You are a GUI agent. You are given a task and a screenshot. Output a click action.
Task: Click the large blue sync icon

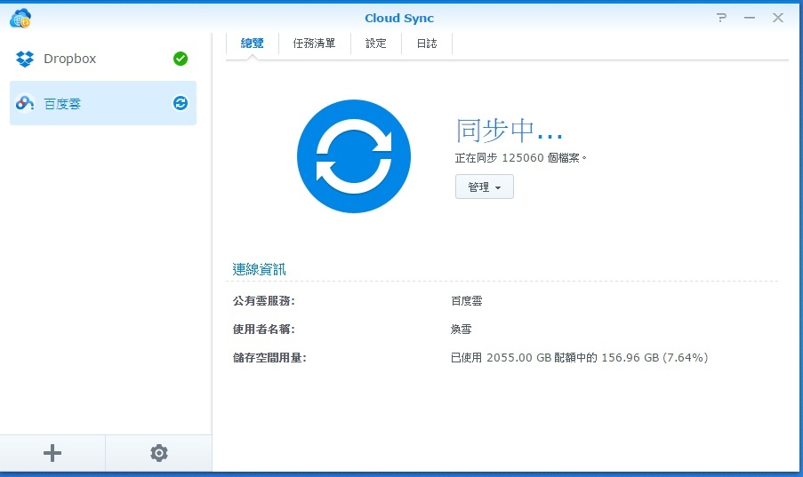[354, 156]
